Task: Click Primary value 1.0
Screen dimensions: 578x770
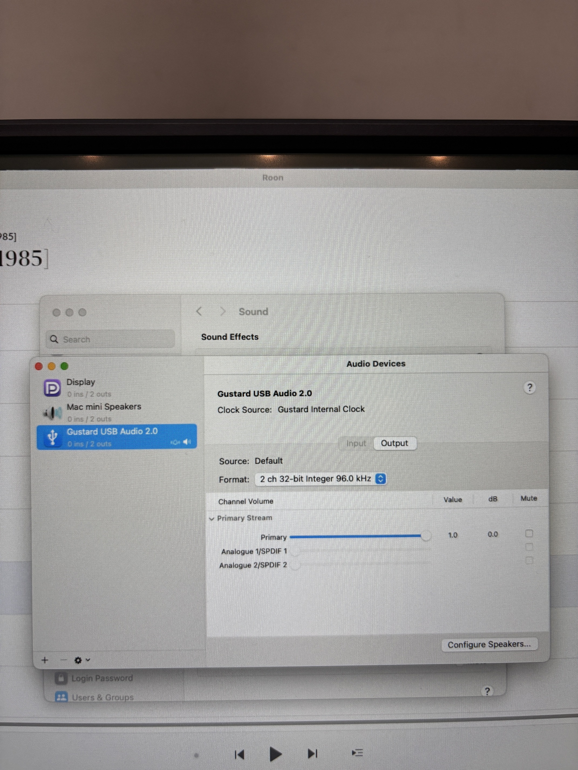Action: click(x=453, y=535)
